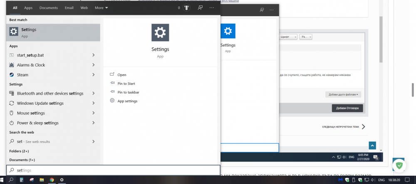The height and width of the screenshot is (184, 416).
Task: Click the feedback icon in front search header
Action: click(201, 7)
